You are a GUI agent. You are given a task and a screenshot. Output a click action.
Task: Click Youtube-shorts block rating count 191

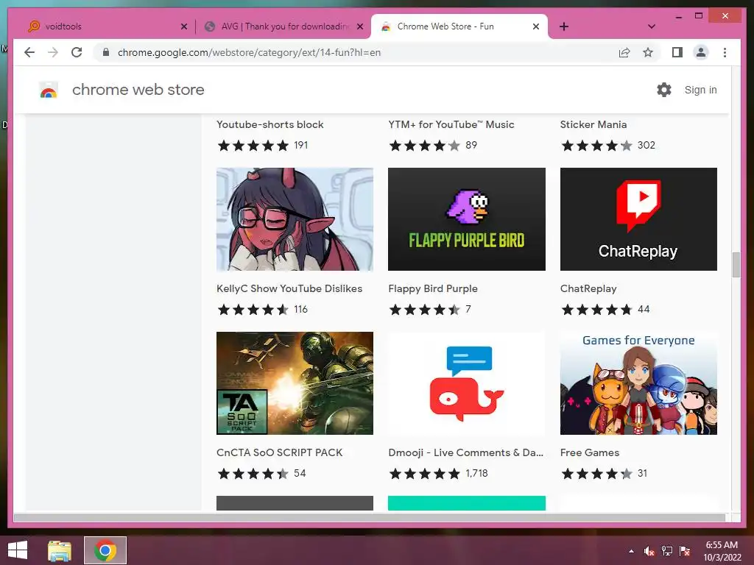click(301, 145)
